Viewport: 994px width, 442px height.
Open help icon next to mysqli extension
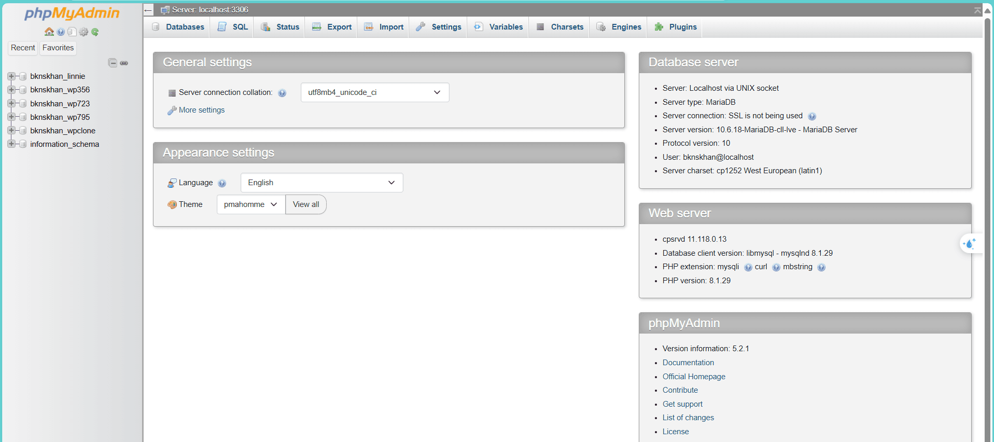coord(748,267)
